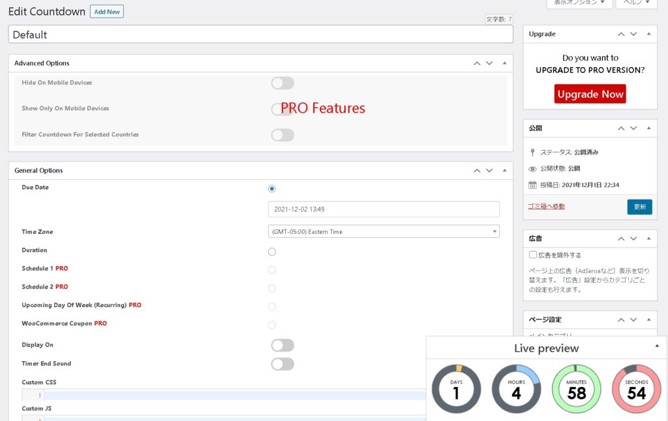Move General Options panel down arrow
This screenshot has width=668, height=421.
[489, 171]
